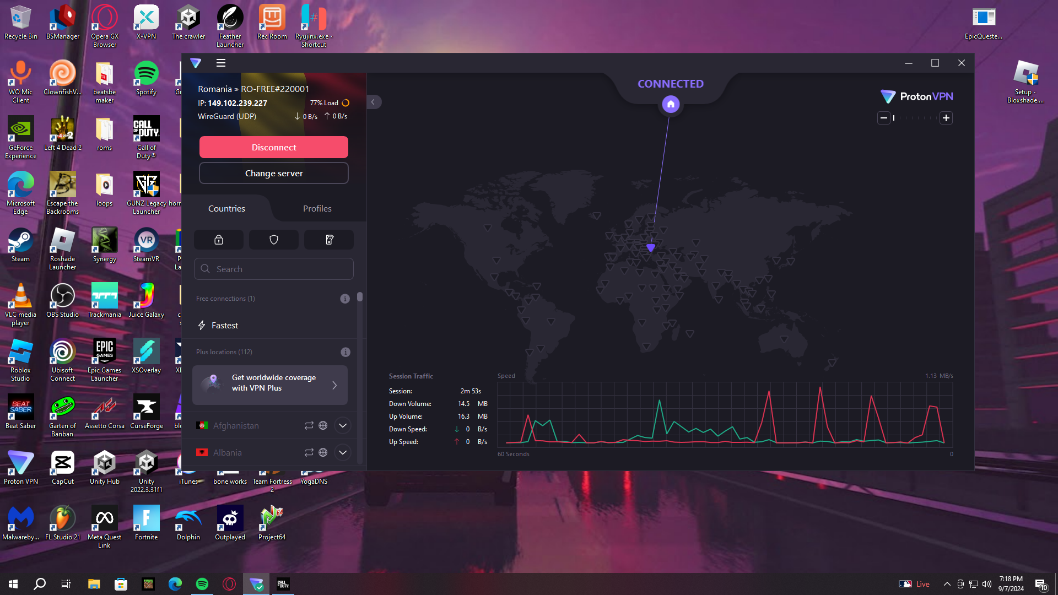
Task: Zoom out the map with minus button
Action: 884,118
